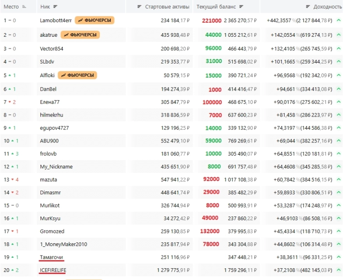Expand the 1_MoneyMaker2010 row chevron
Image resolution: width=344 pixels, height=280 pixels.
tap(339, 244)
